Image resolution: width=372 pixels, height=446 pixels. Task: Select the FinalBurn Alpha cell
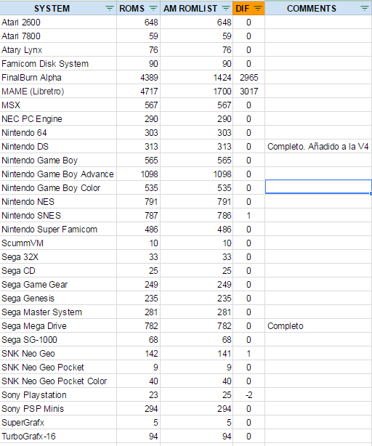point(58,78)
